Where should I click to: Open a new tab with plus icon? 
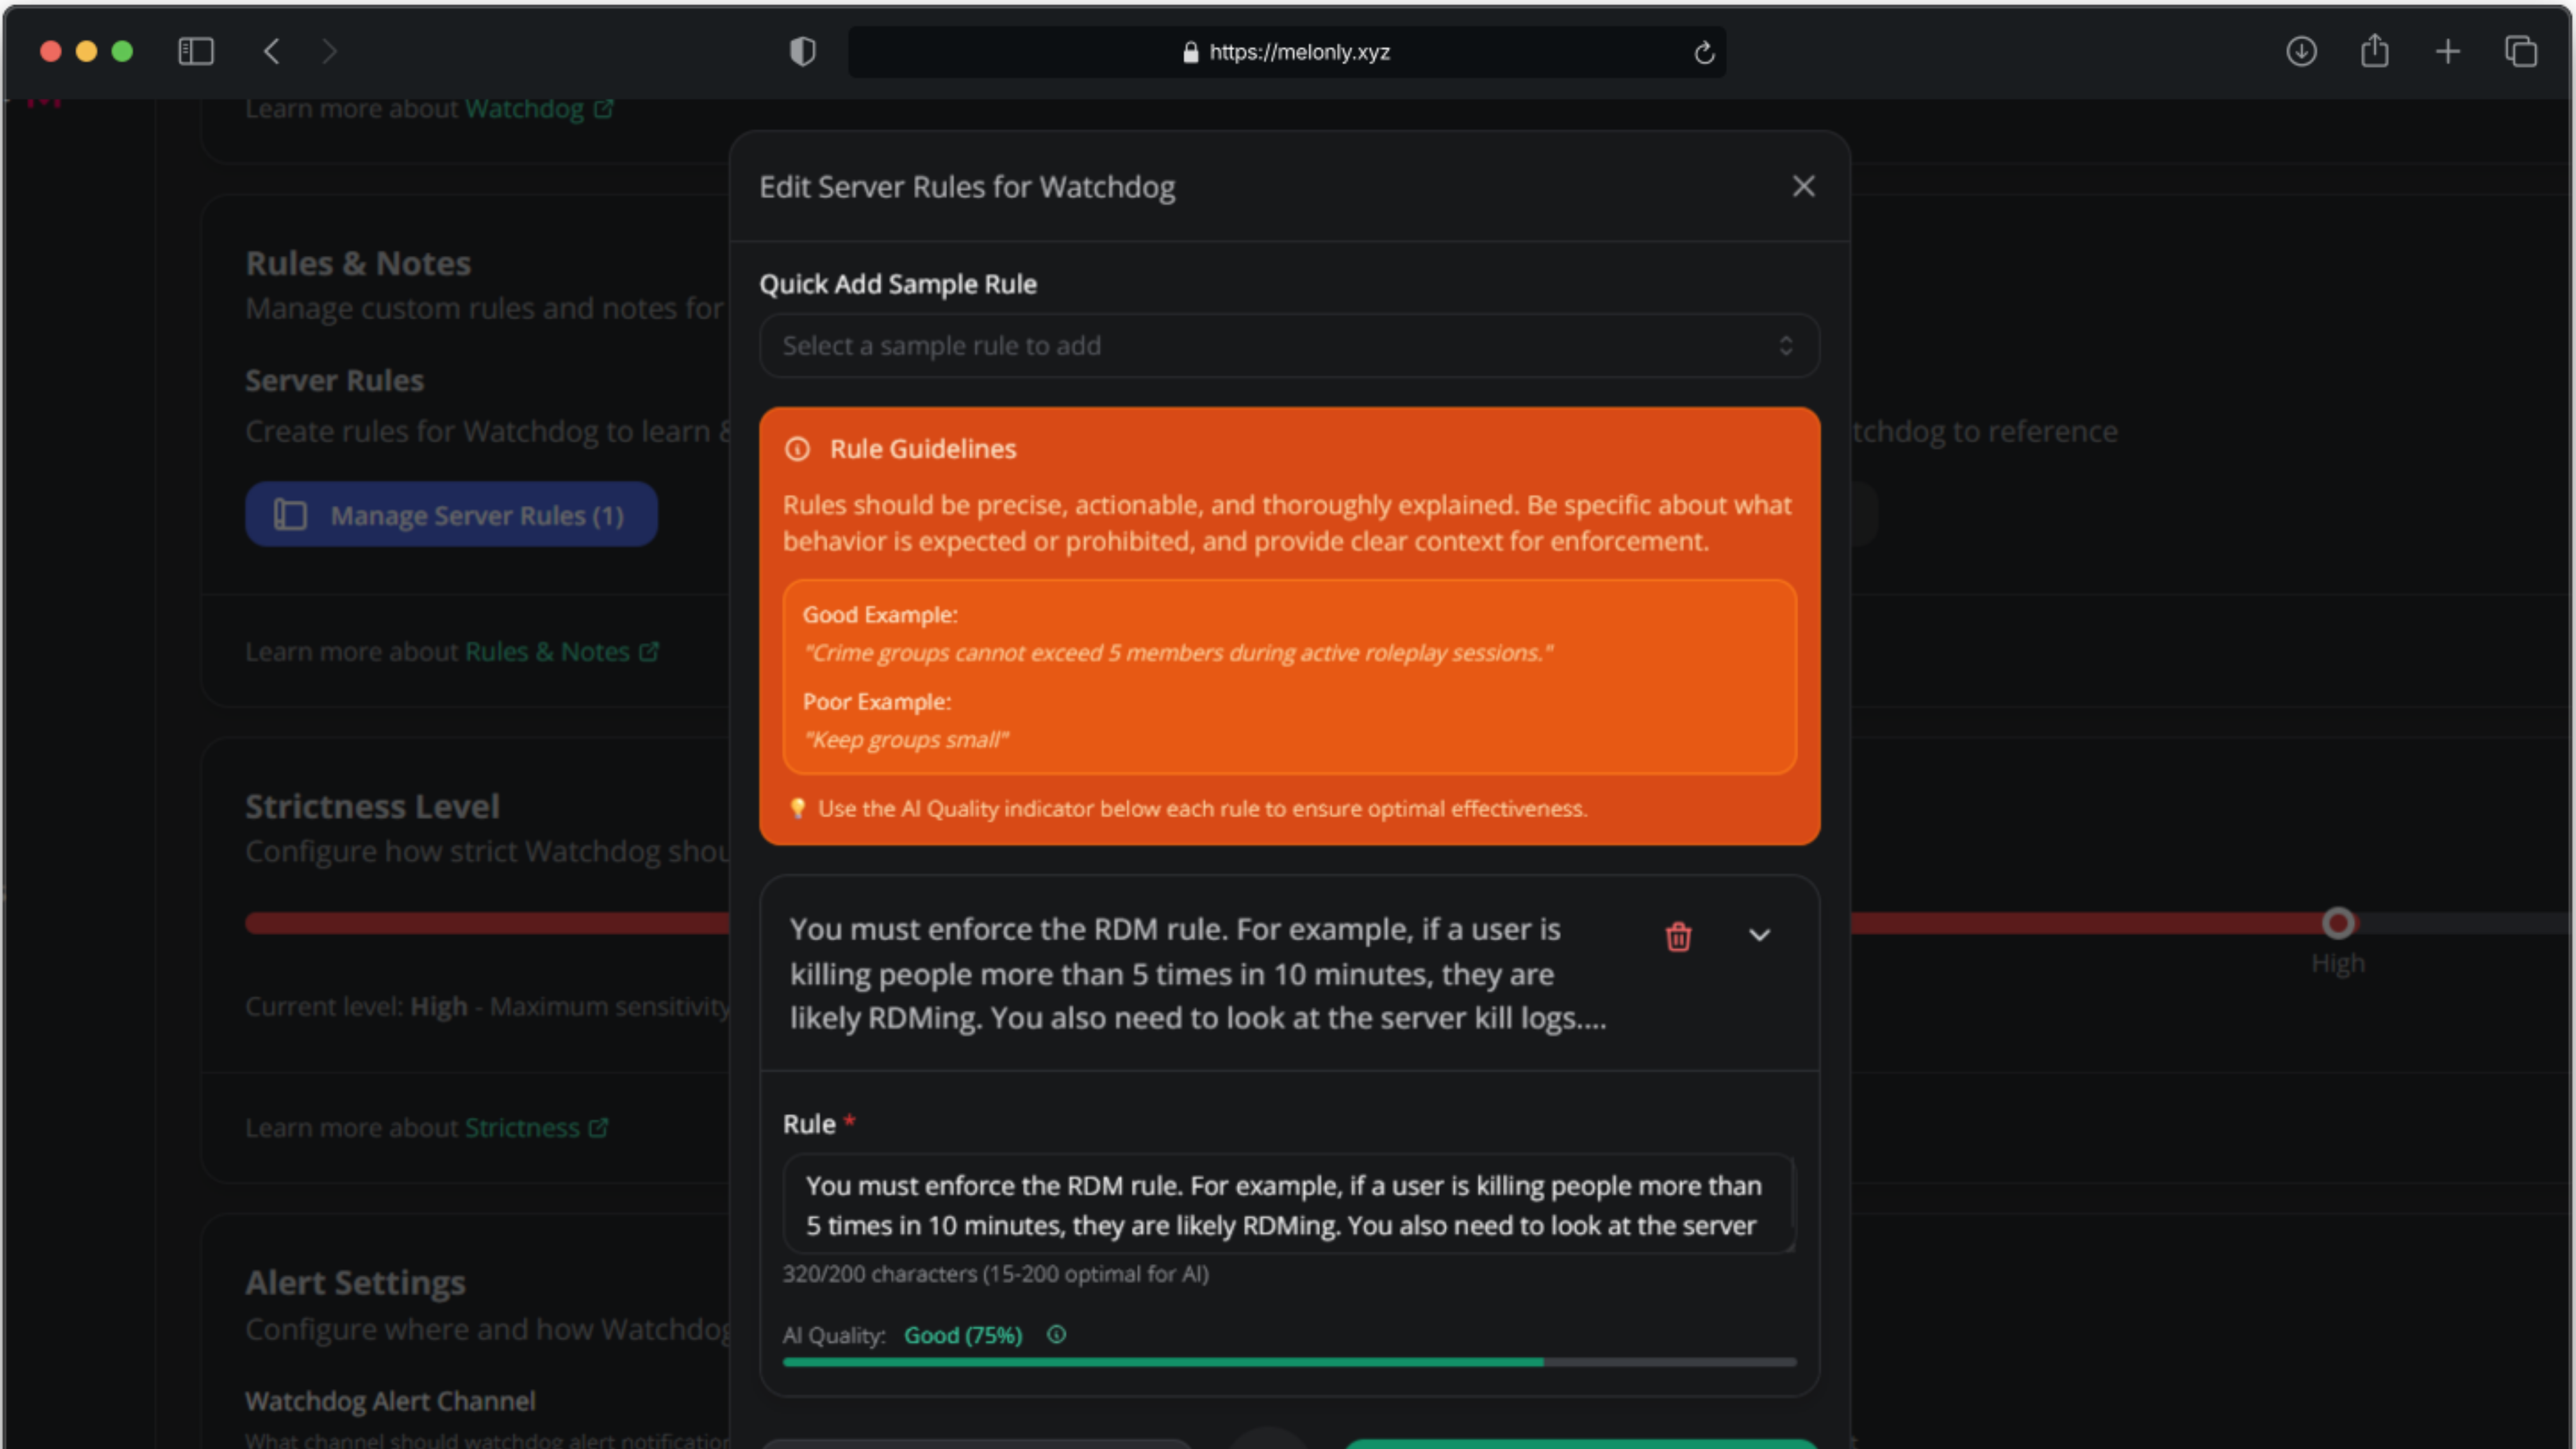point(2447,51)
